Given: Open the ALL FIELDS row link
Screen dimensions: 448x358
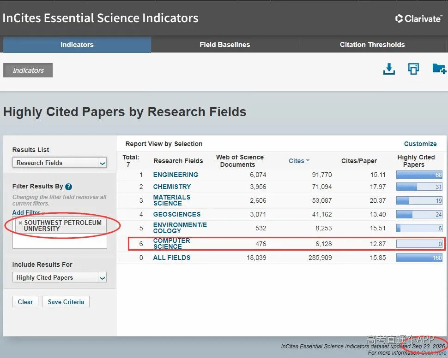Looking at the screenshot, I should (x=172, y=258).
